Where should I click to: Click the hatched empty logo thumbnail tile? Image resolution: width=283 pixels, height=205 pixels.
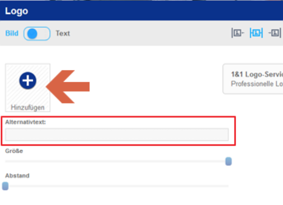[x=28, y=88]
